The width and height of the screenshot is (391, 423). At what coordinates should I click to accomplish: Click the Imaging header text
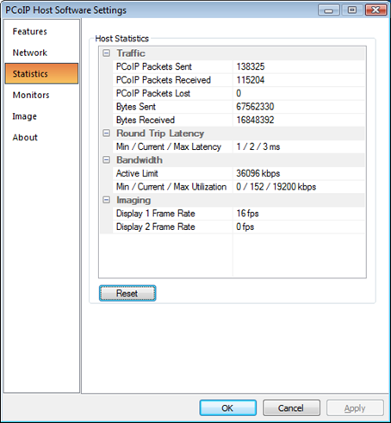(133, 200)
